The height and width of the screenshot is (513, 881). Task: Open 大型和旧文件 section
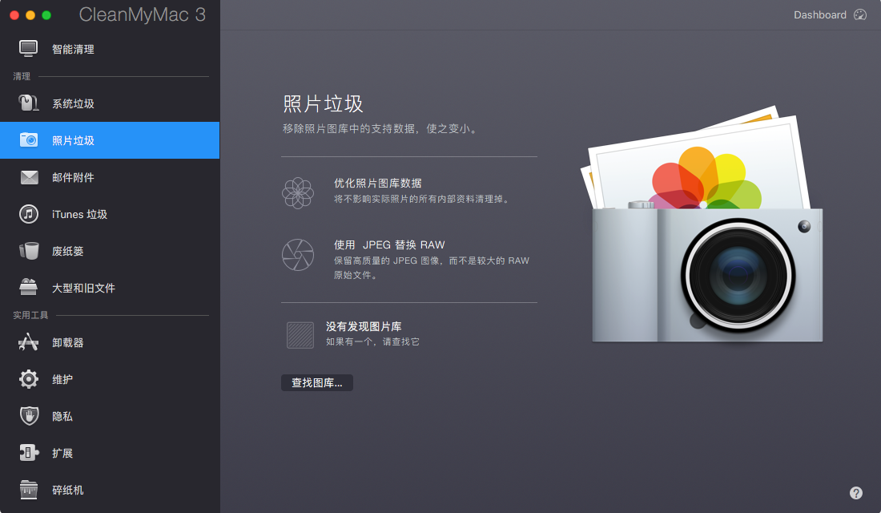(x=110, y=288)
